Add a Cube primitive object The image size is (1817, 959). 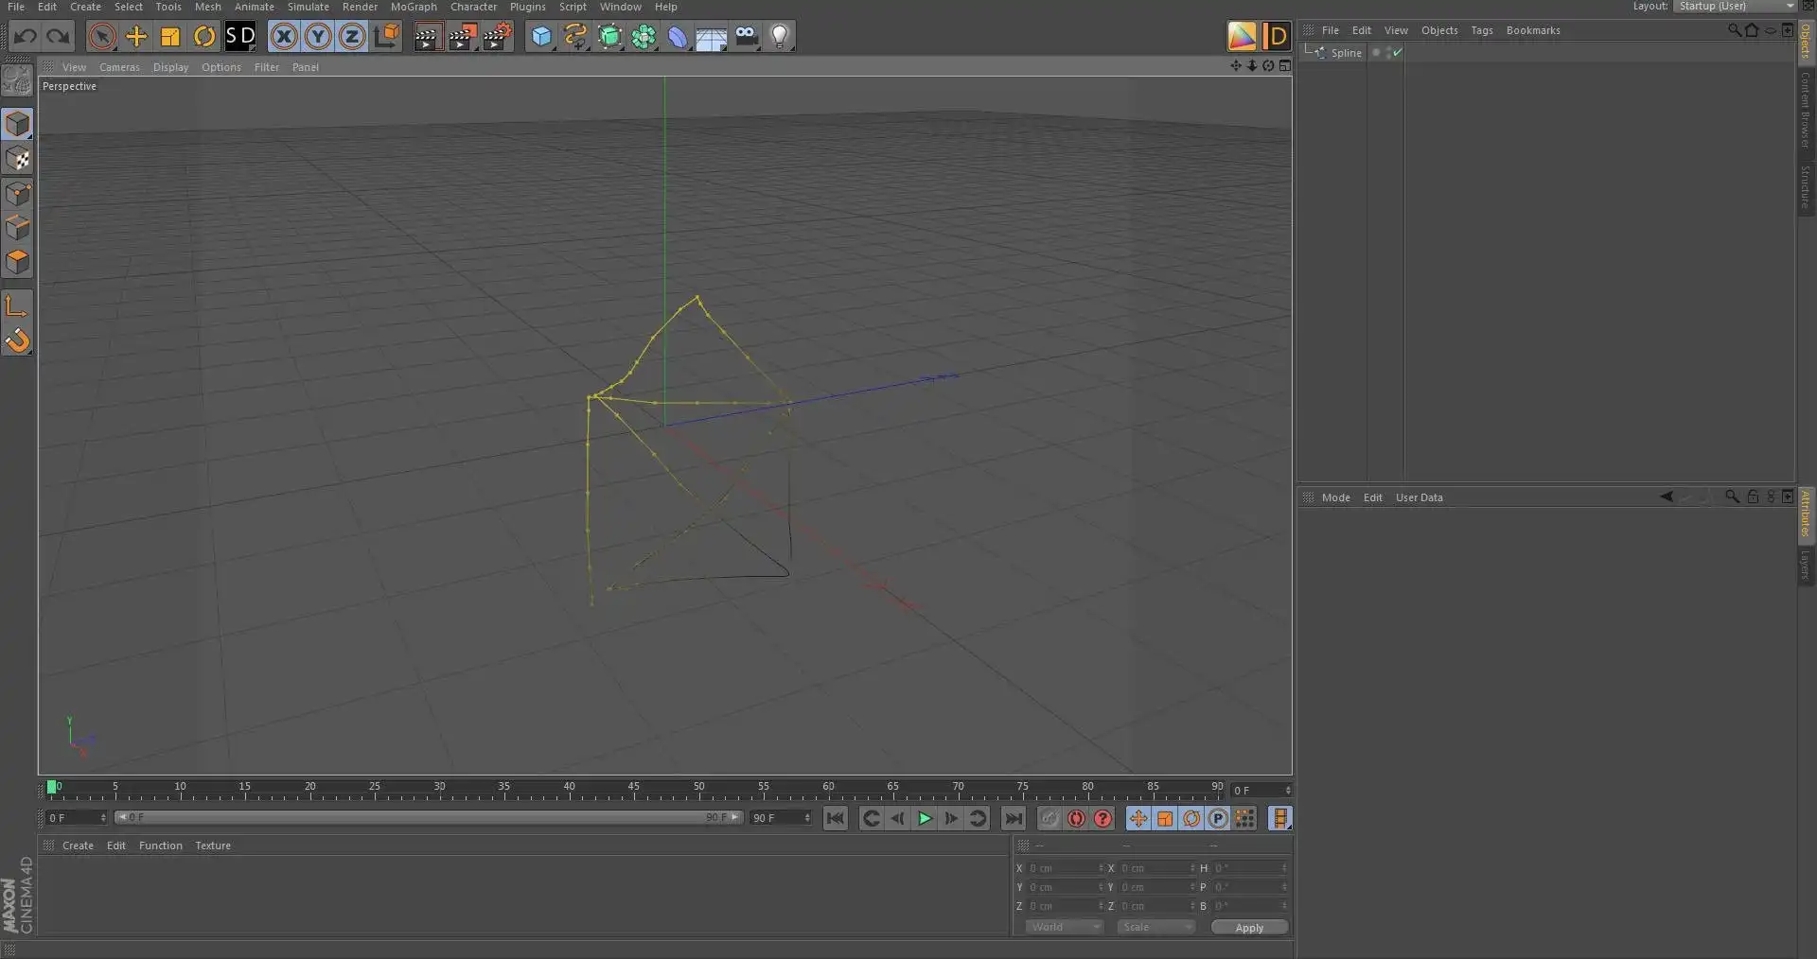pyautogui.click(x=541, y=37)
